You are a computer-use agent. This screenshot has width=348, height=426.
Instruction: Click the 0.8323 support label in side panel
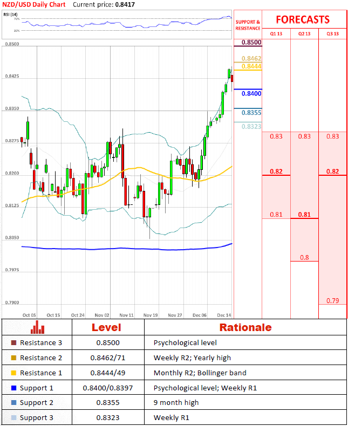[251, 126]
